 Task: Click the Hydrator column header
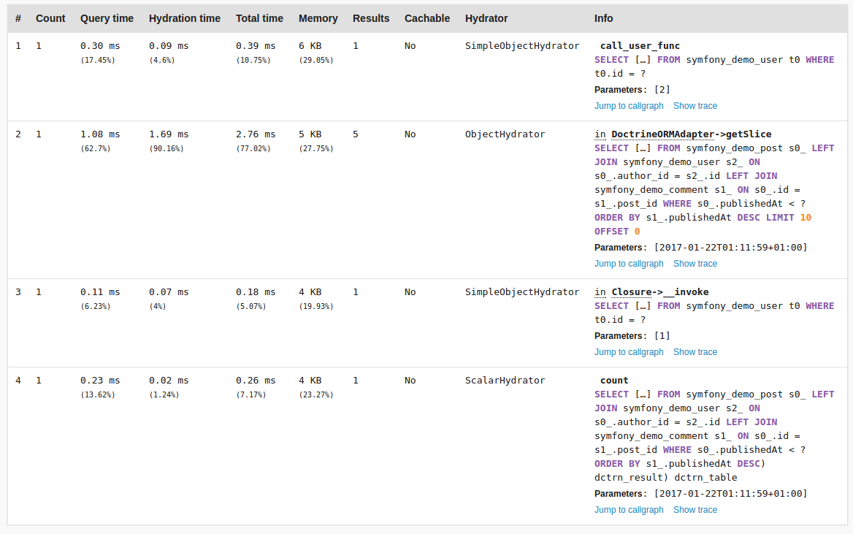point(486,18)
